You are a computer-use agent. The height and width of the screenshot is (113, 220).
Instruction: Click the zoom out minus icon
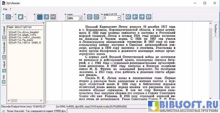click(96, 17)
